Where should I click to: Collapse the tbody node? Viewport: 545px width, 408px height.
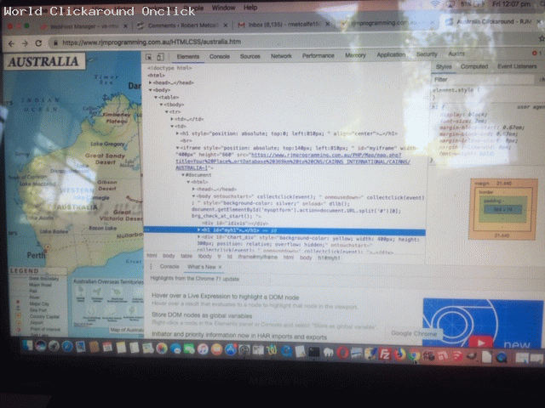tap(162, 105)
